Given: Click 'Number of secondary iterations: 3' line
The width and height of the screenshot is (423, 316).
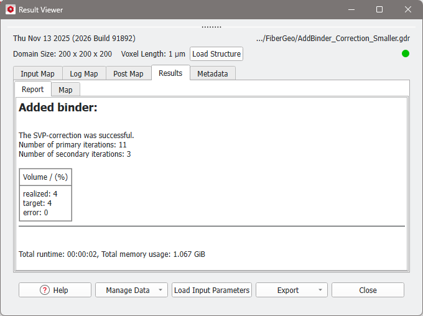Looking at the screenshot, I should (x=75, y=154).
